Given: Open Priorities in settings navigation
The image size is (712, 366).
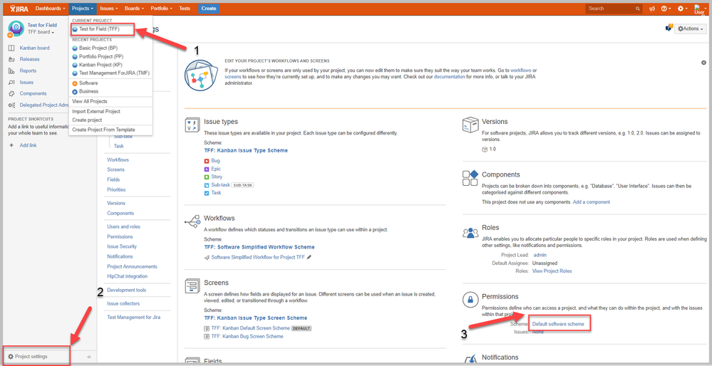Looking at the screenshot, I should [116, 189].
